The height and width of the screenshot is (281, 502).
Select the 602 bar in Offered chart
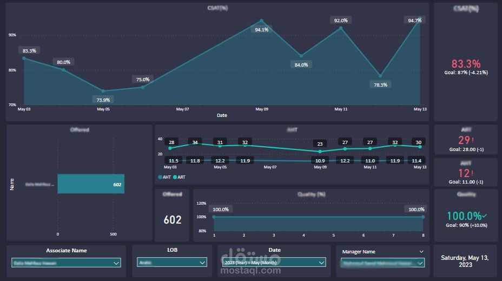pos(91,184)
